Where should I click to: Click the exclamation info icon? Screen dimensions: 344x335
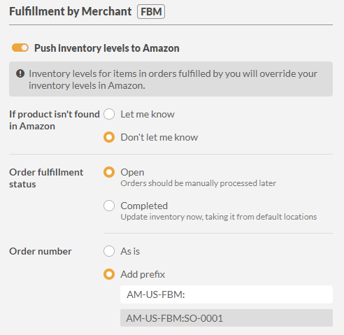click(20, 73)
